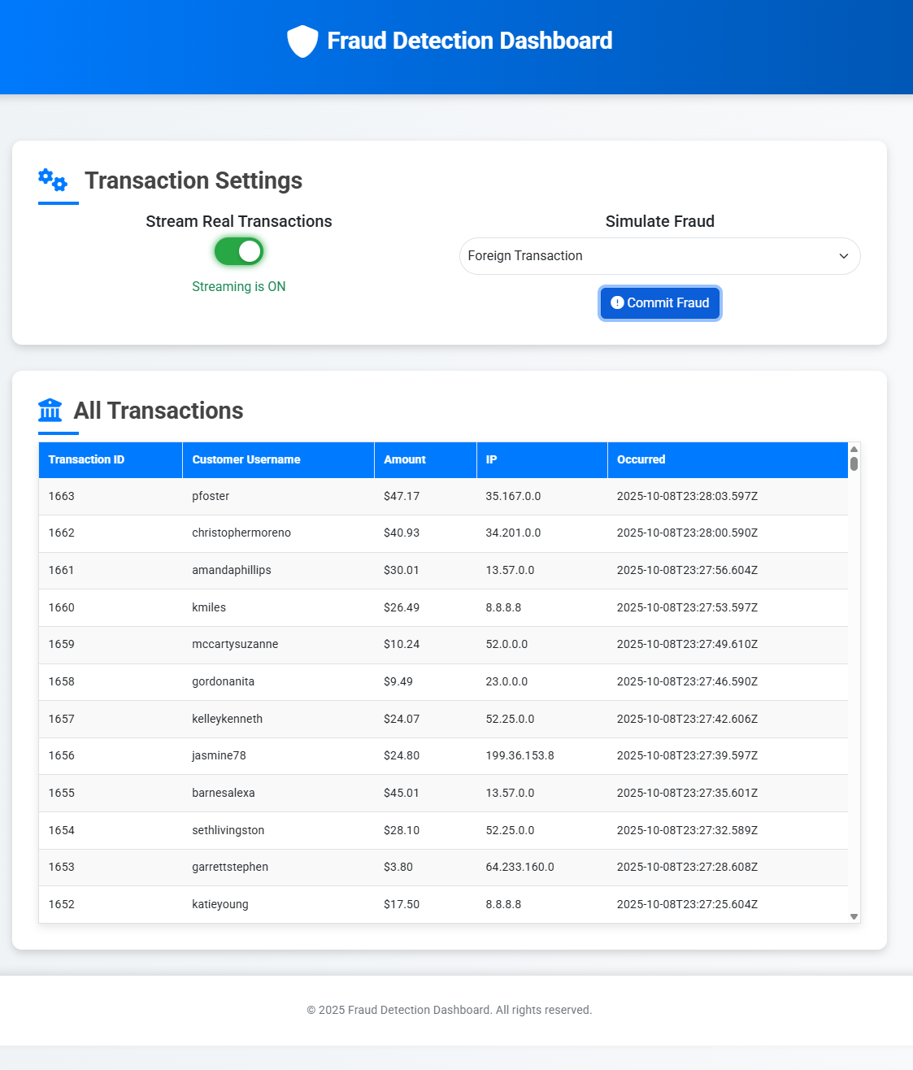Click the username christophermoreno in the table
Image resolution: width=913 pixels, height=1070 pixels.
coord(241,533)
